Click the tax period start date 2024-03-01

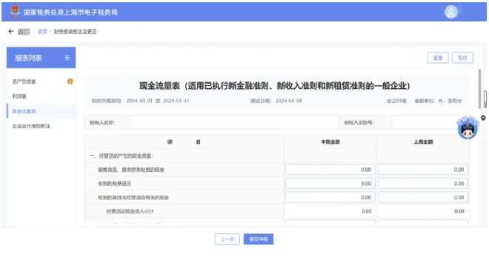(139, 101)
